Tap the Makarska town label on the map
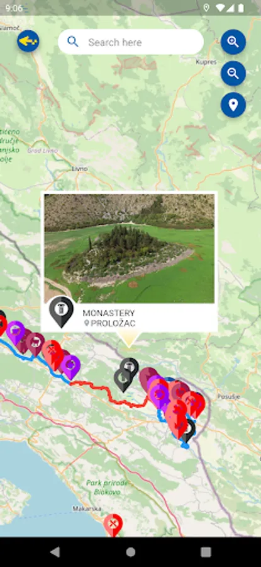Screen dimensions: 261x567 84,508
